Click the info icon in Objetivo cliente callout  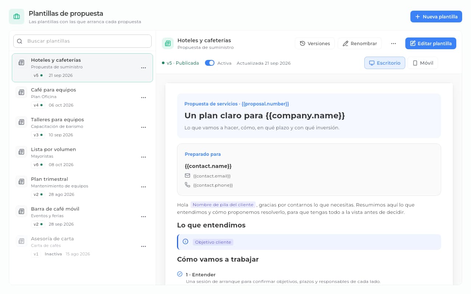(185, 242)
